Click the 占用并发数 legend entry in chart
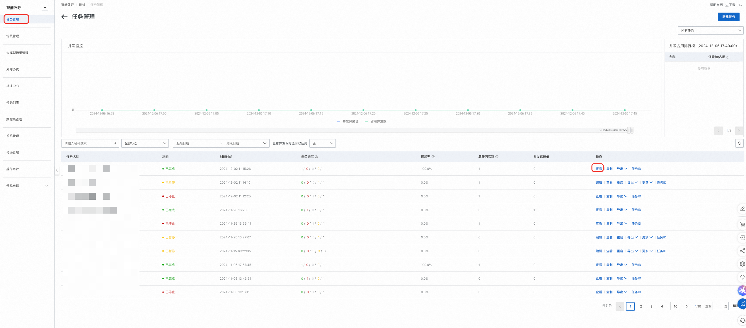Image resolution: width=746 pixels, height=328 pixels. click(375, 122)
